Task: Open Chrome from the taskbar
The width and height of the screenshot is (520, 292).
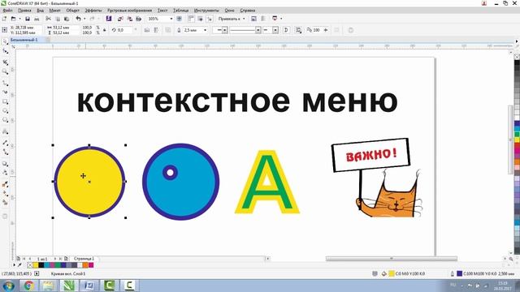Action: 28,285
